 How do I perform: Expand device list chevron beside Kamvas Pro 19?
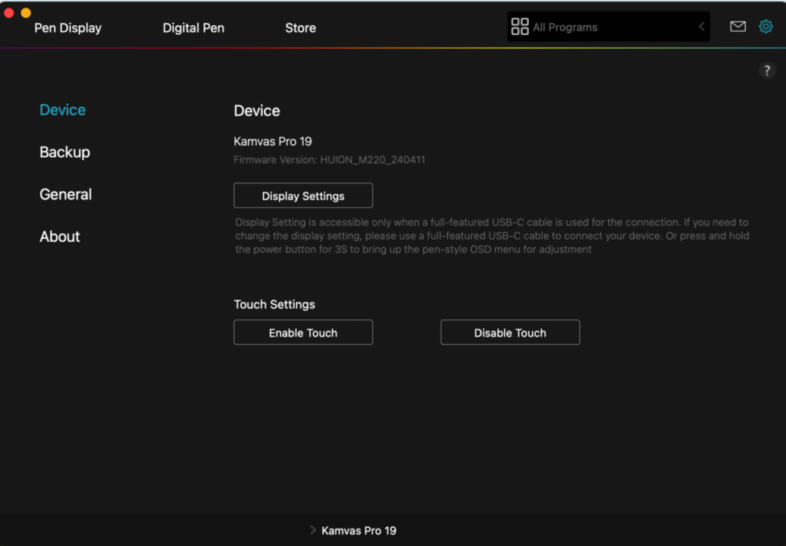(x=313, y=530)
